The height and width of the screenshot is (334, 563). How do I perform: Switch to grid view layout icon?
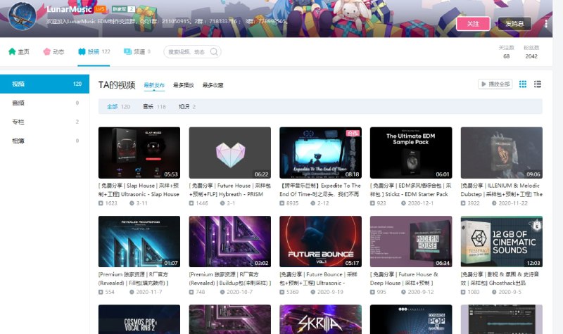click(523, 84)
